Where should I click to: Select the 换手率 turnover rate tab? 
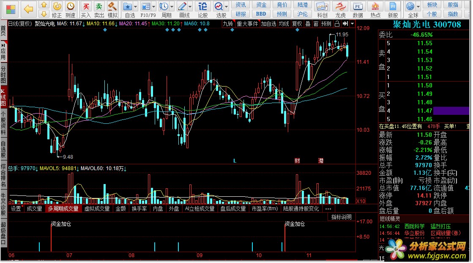[139, 209]
